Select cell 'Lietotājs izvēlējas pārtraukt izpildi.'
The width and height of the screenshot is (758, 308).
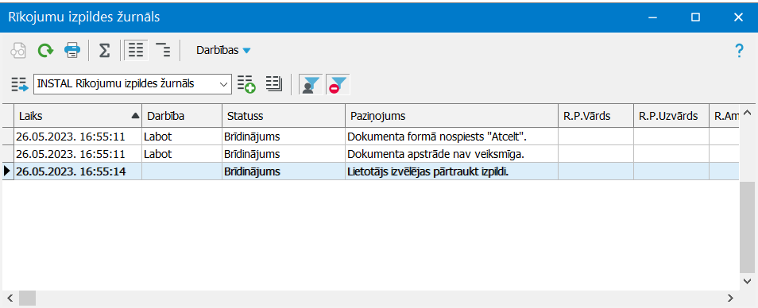451,171
